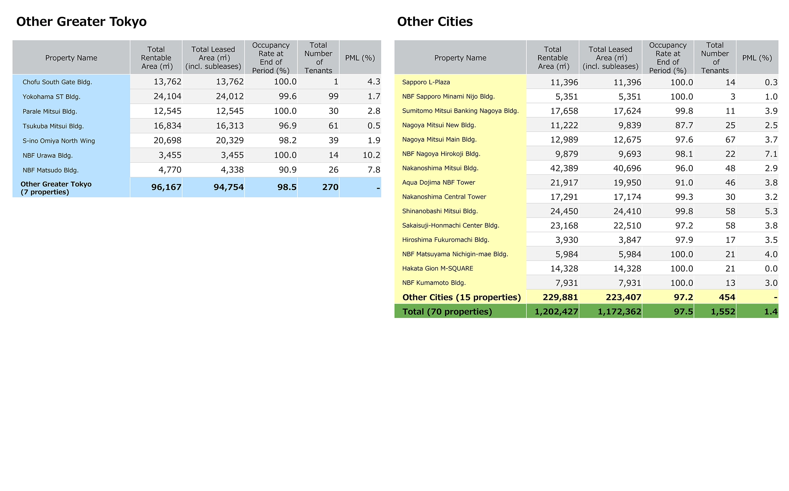789x491 pixels.
Task: Click 'NBF Urawa Bldg.' property name
Action: coord(47,155)
